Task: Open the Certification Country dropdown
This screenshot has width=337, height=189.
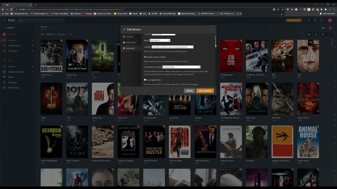Action: coord(181,67)
